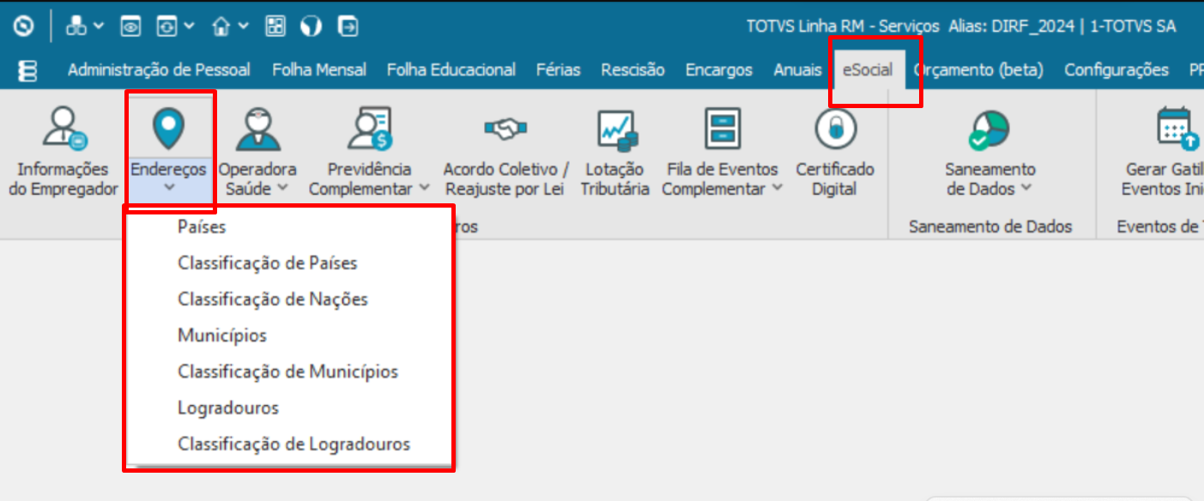Click the Saneamento de Dados group caption
The image size is (1204, 501).
[990, 226]
